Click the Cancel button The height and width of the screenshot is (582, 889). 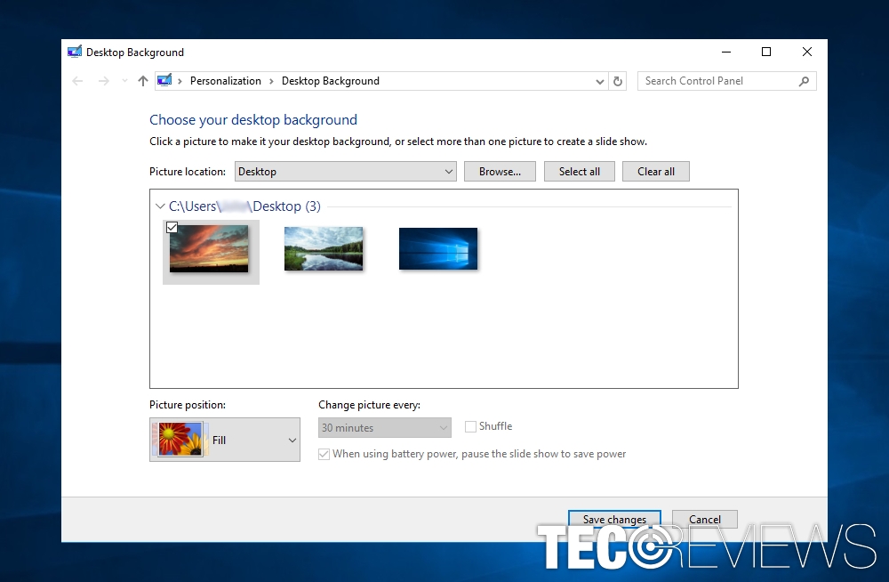point(705,519)
